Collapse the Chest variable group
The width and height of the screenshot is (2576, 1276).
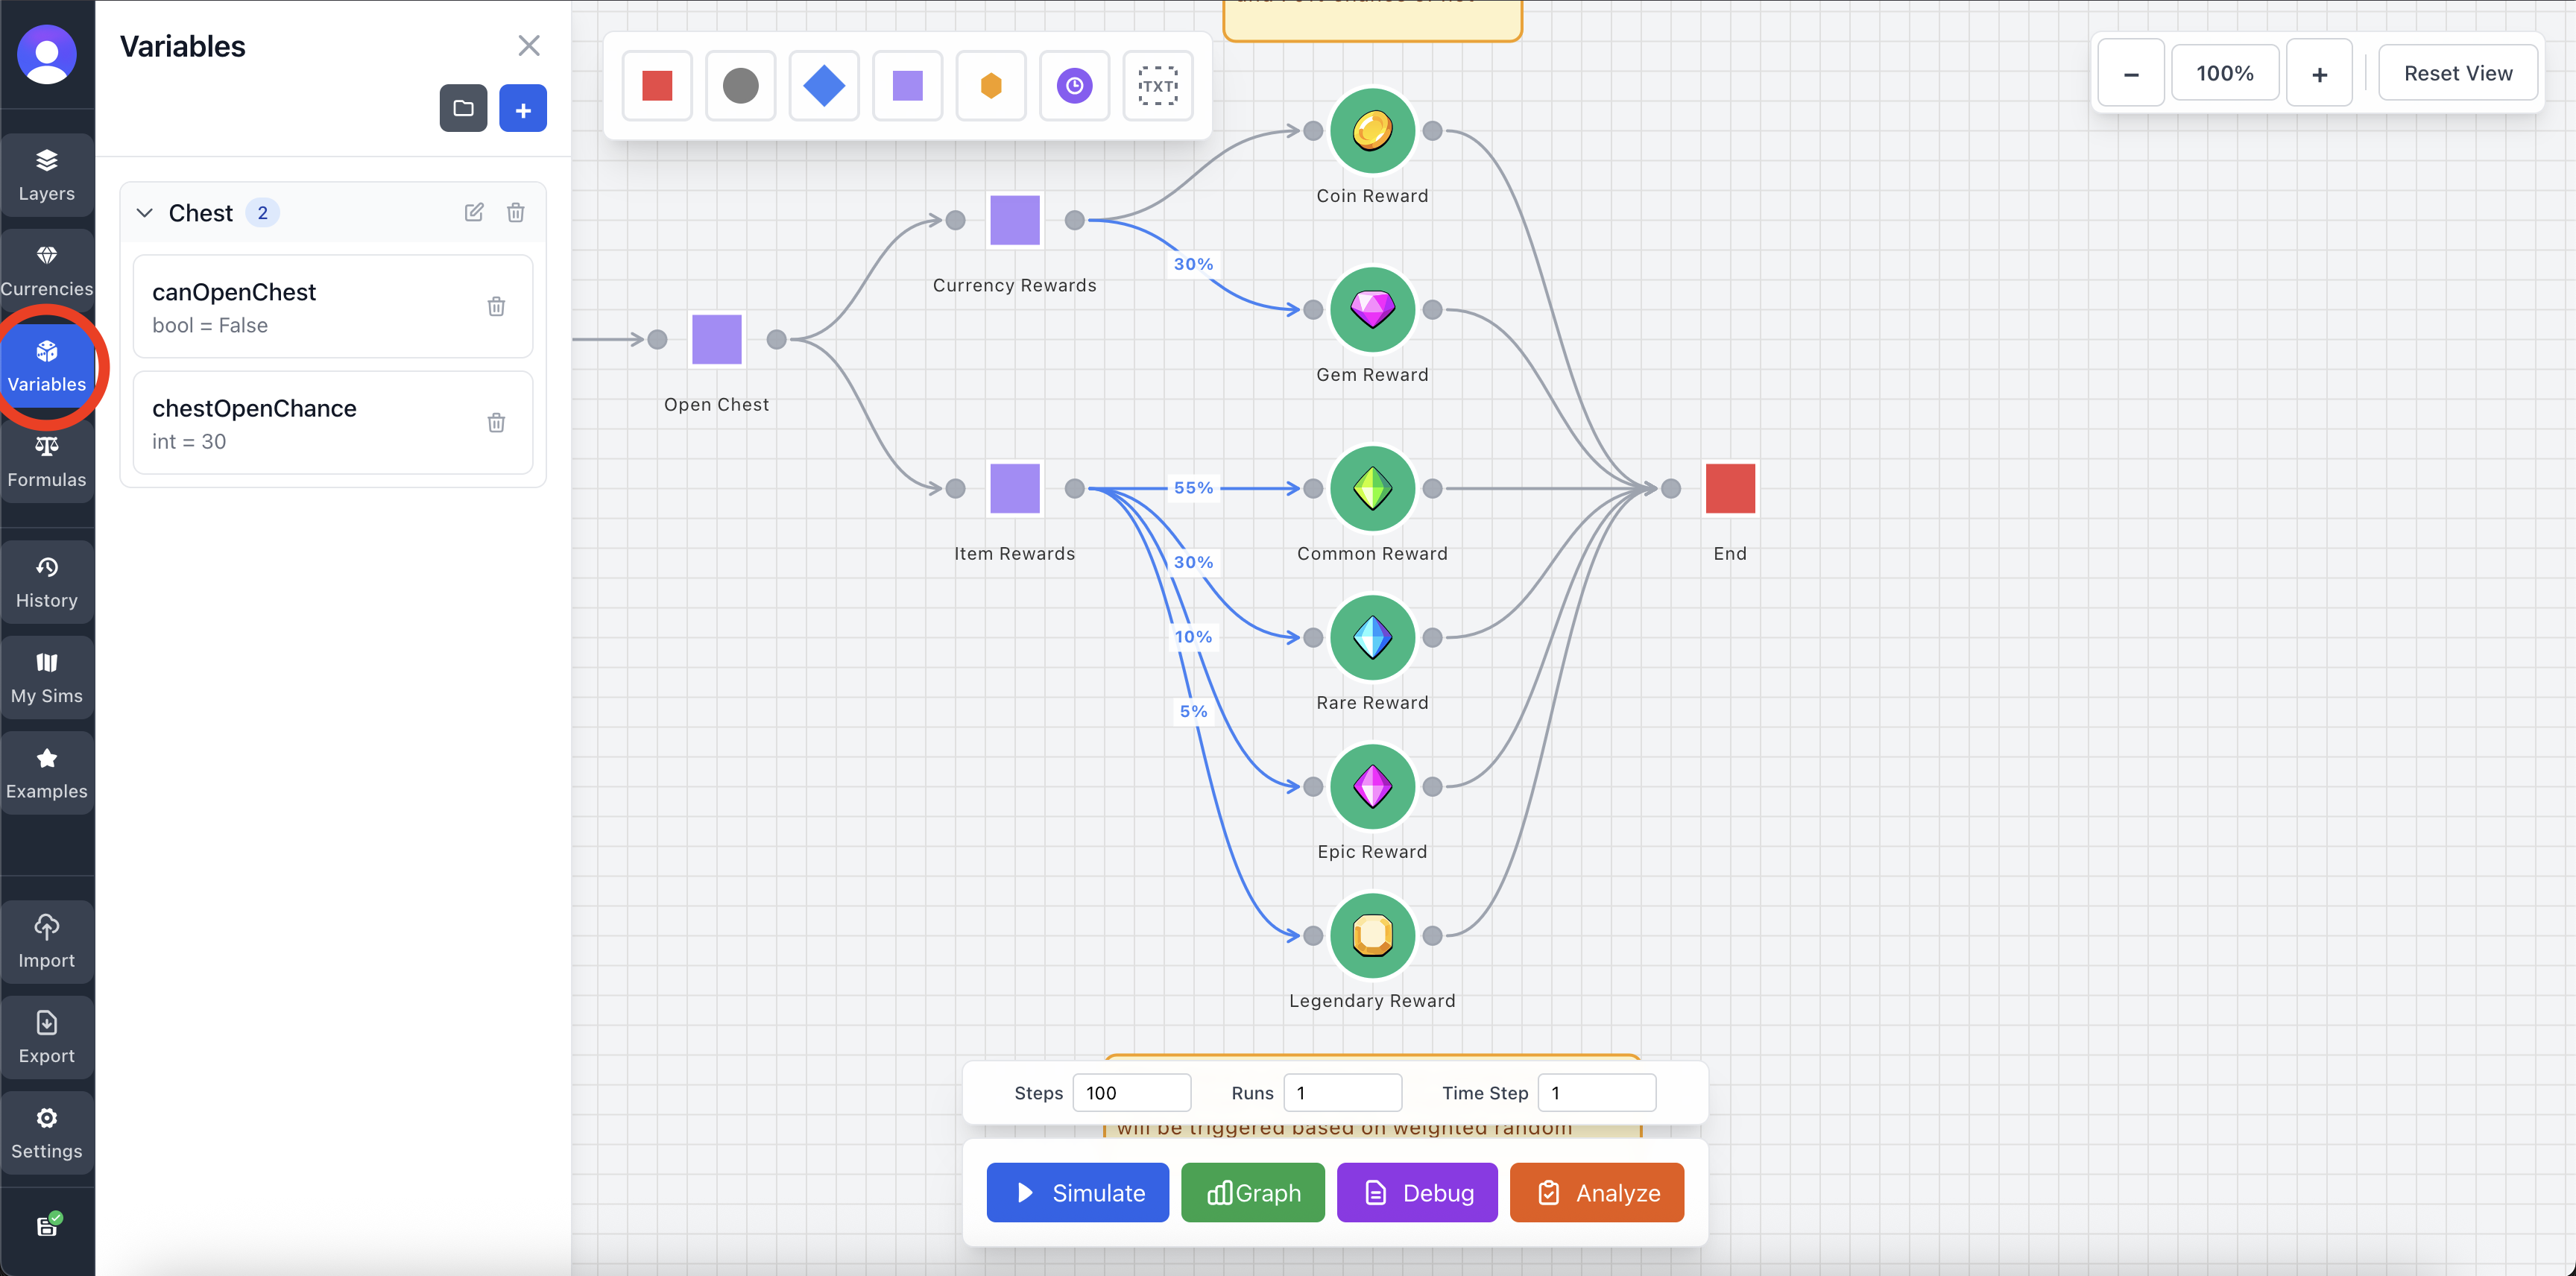click(x=145, y=212)
